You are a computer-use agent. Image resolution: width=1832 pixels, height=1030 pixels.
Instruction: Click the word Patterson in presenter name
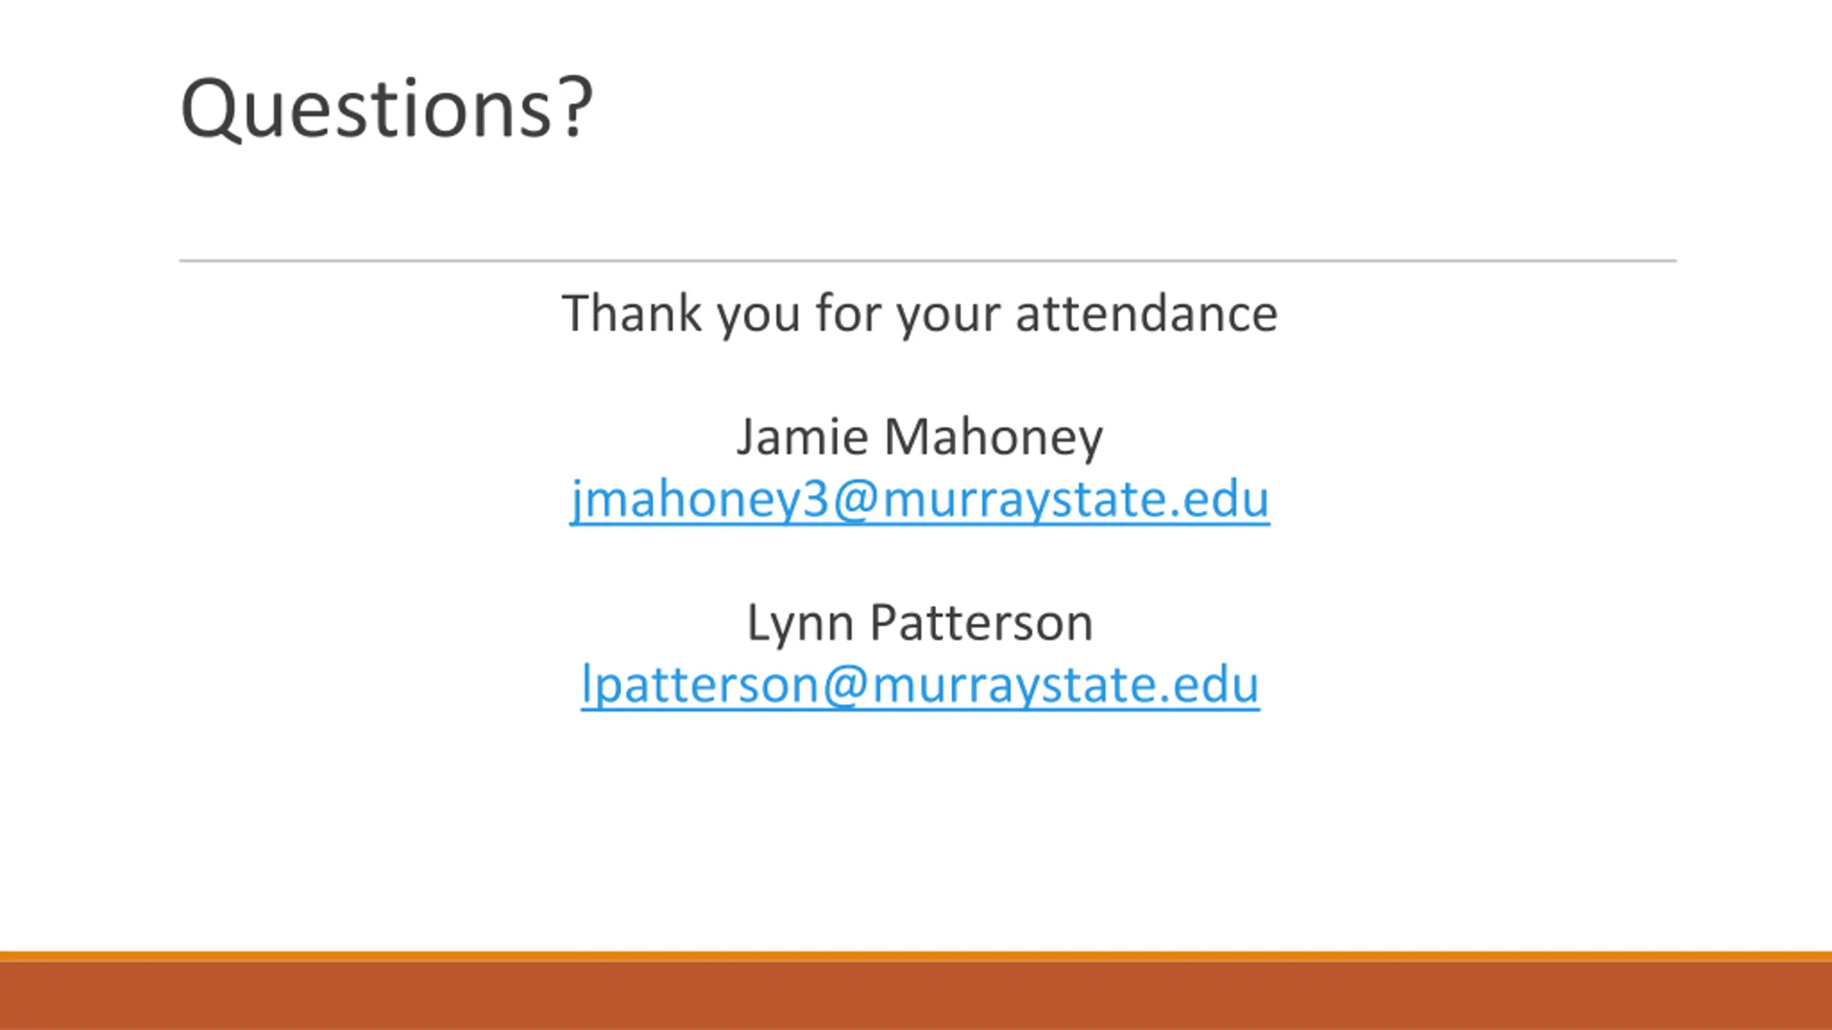pos(982,622)
